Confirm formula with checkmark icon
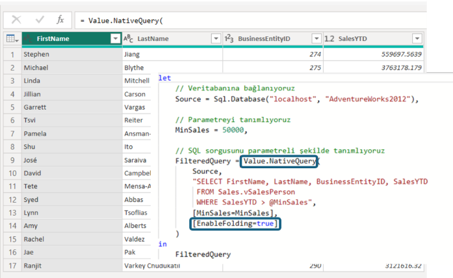 pos(40,20)
